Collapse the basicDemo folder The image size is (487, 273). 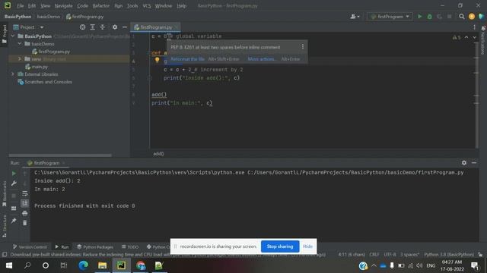[x=20, y=44]
